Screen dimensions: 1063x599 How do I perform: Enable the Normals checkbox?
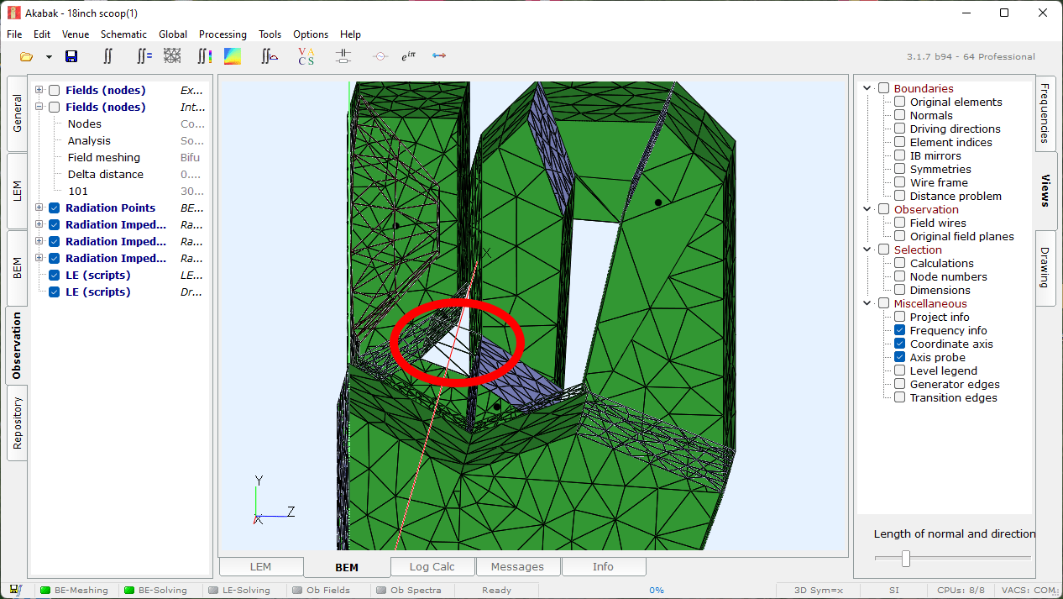(899, 115)
